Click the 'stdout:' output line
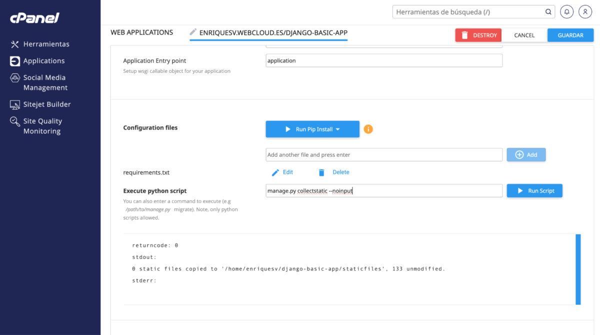Screen dimensions: 600x335 pos(144,257)
